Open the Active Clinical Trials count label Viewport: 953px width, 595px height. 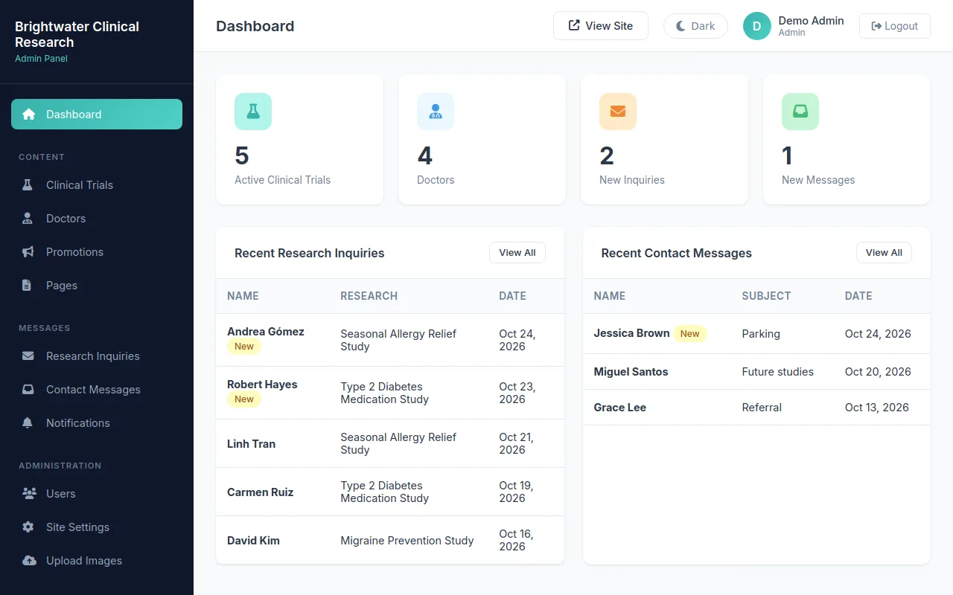click(x=282, y=180)
